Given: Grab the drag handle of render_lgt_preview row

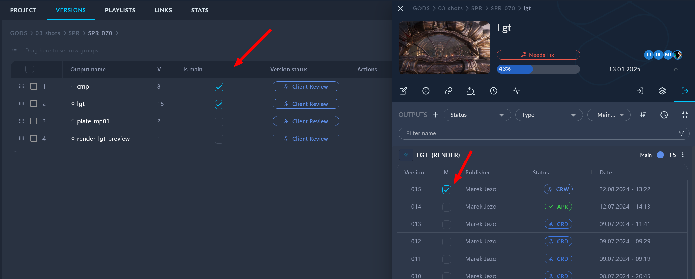Looking at the screenshot, I should 22,138.
